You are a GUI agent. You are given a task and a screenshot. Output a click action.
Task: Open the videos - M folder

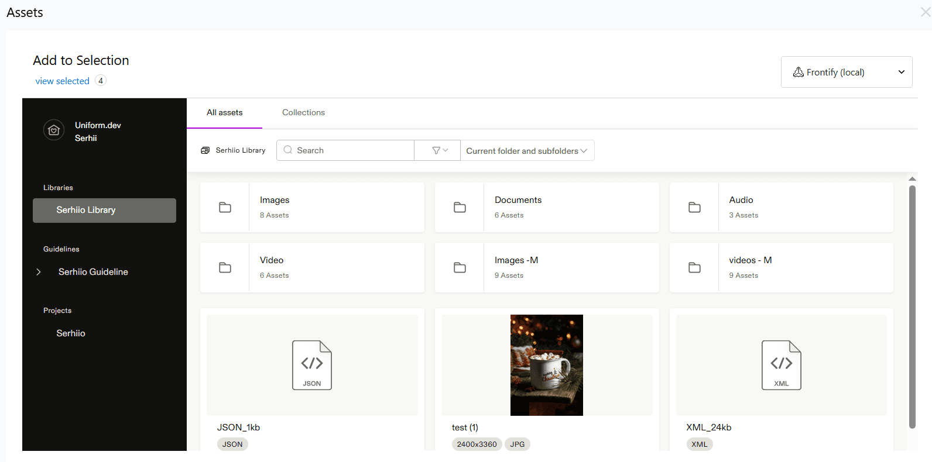click(782, 268)
